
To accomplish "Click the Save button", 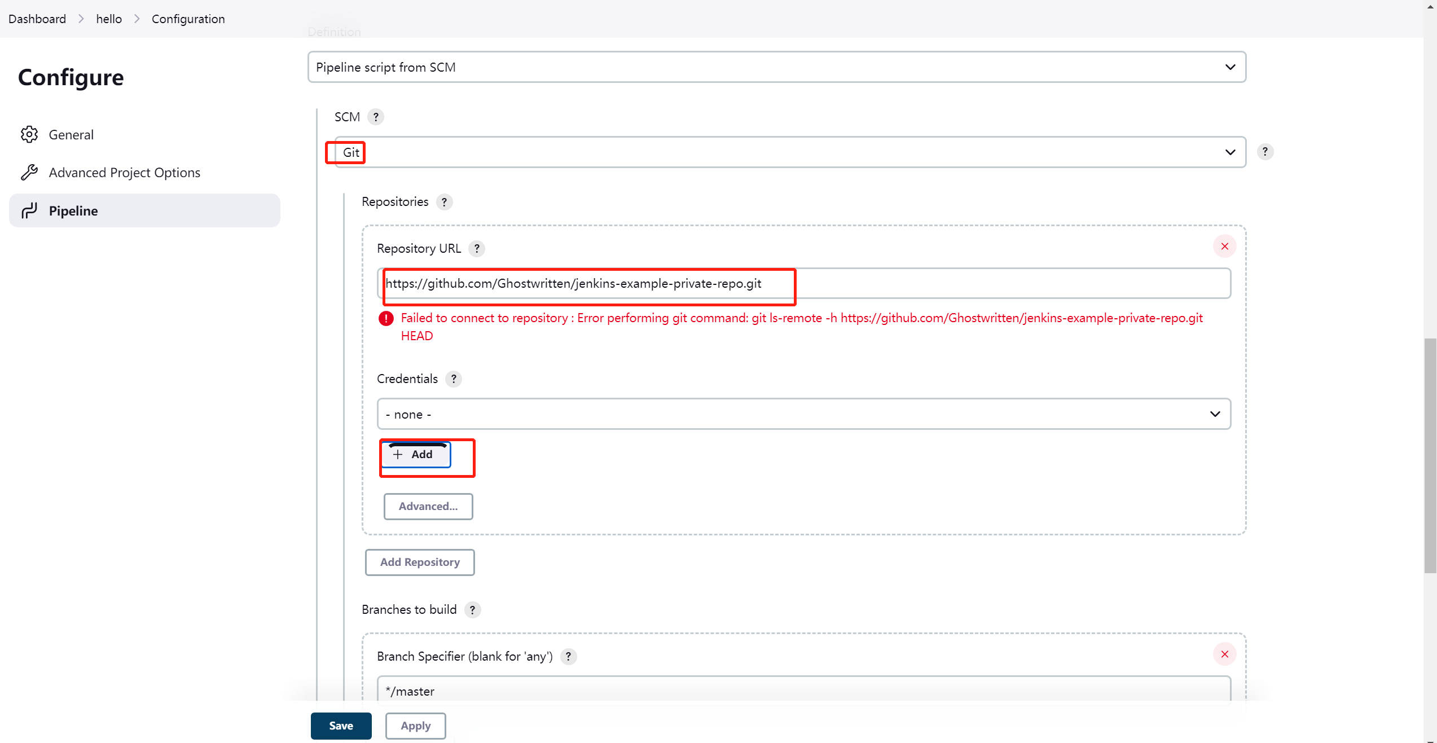I will pos(341,726).
